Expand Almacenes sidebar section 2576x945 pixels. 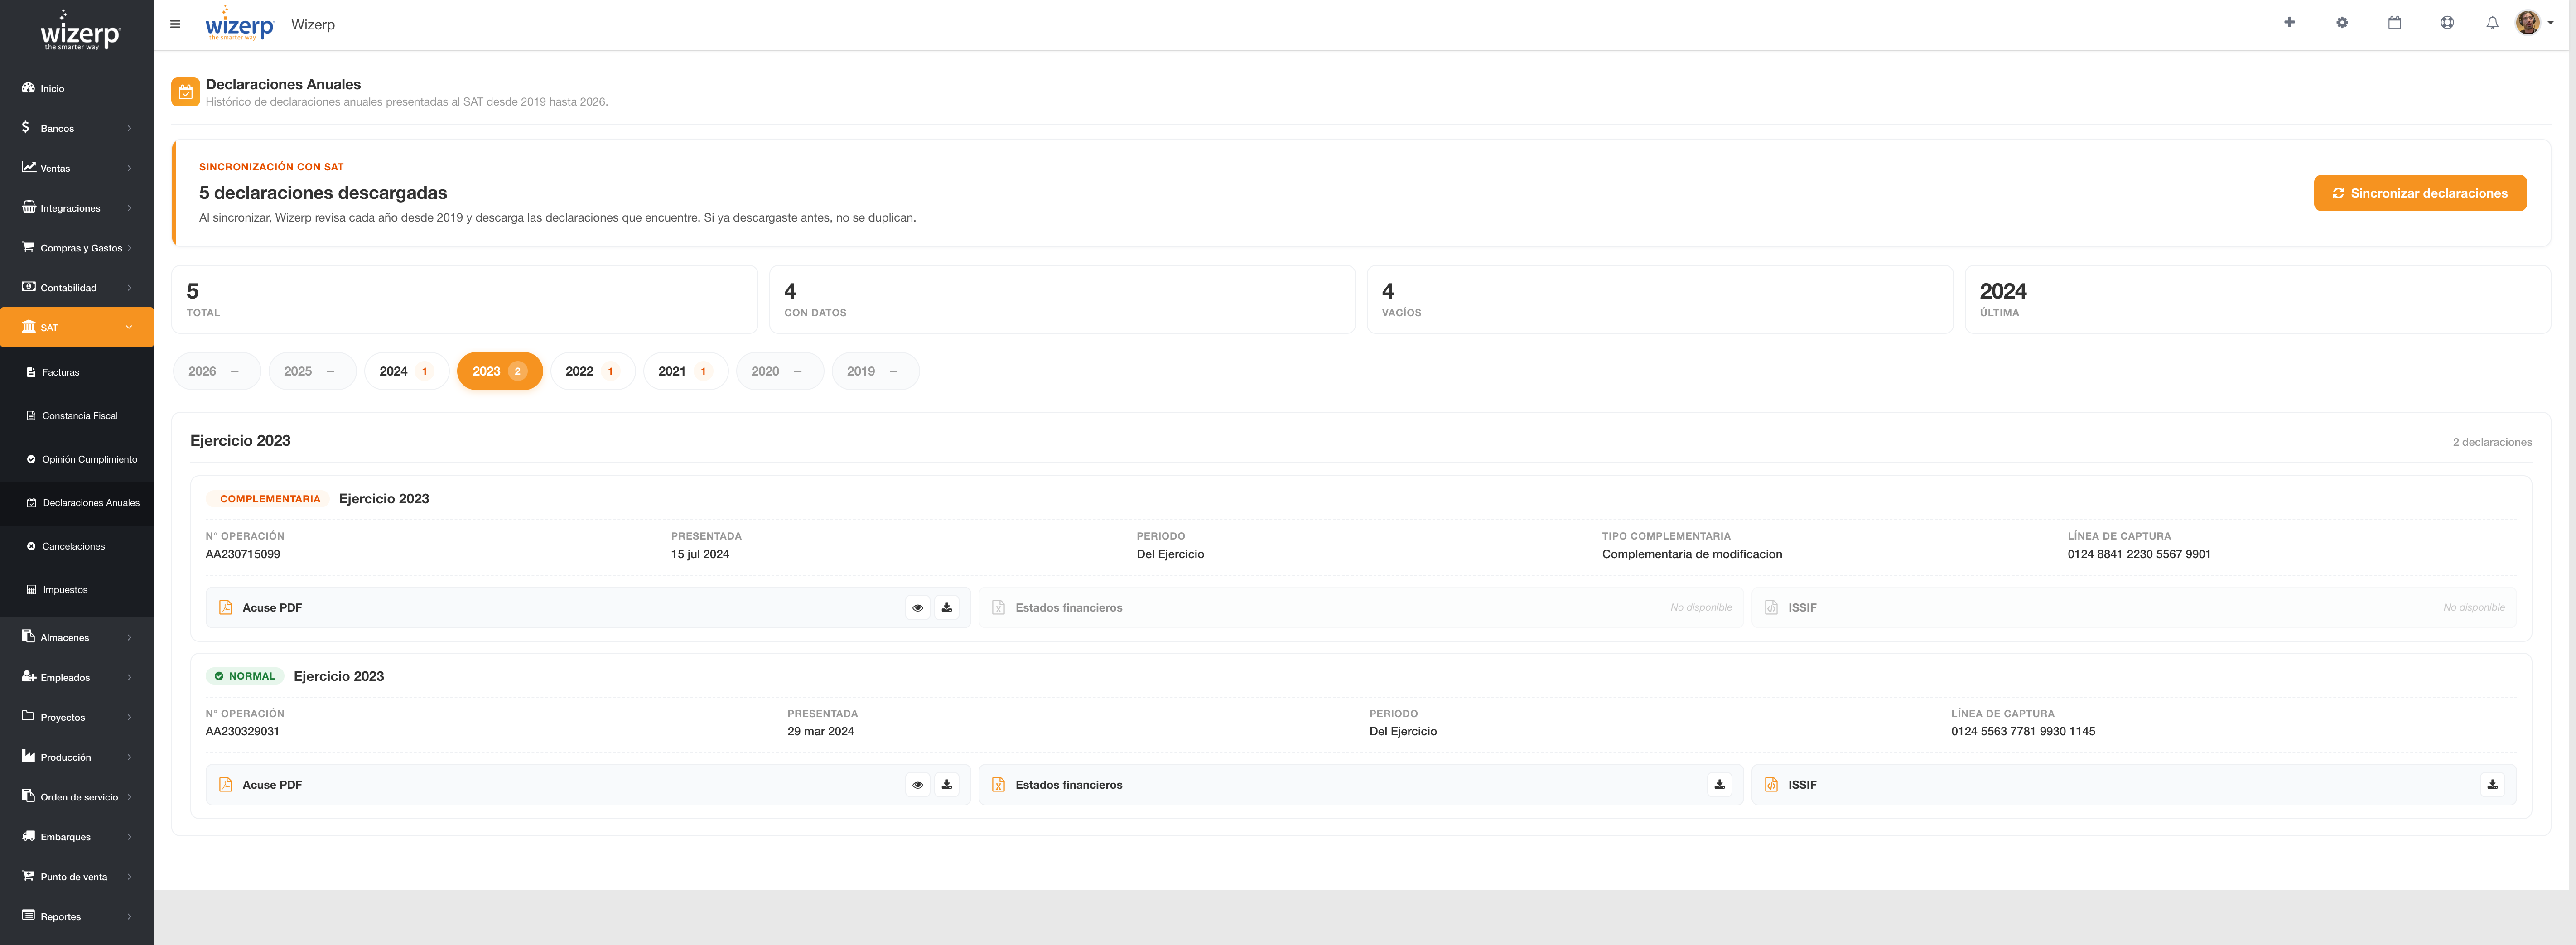point(77,637)
